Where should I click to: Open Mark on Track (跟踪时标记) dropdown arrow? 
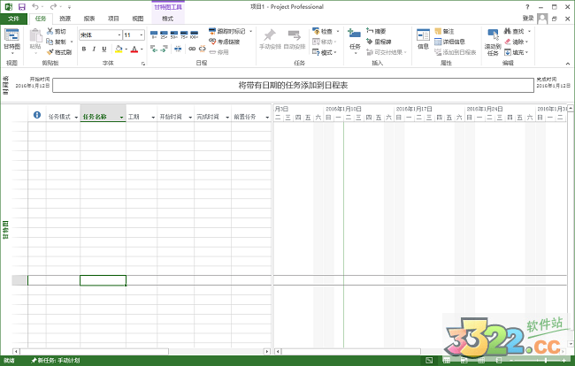pyautogui.click(x=251, y=31)
